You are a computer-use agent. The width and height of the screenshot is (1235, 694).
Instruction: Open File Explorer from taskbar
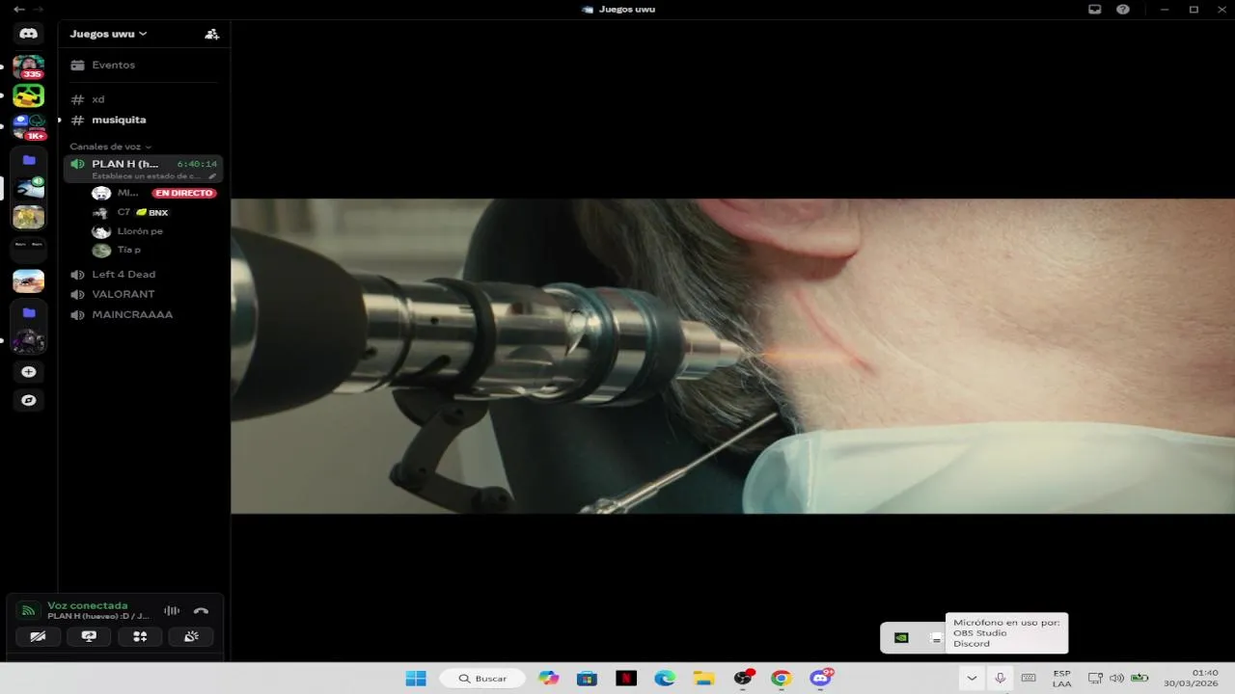(x=703, y=679)
